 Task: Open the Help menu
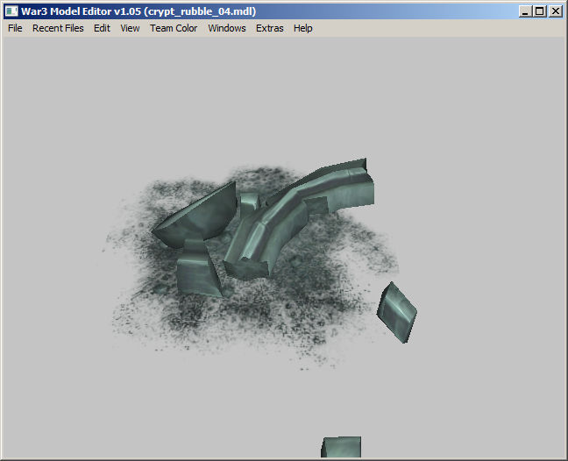(x=302, y=28)
